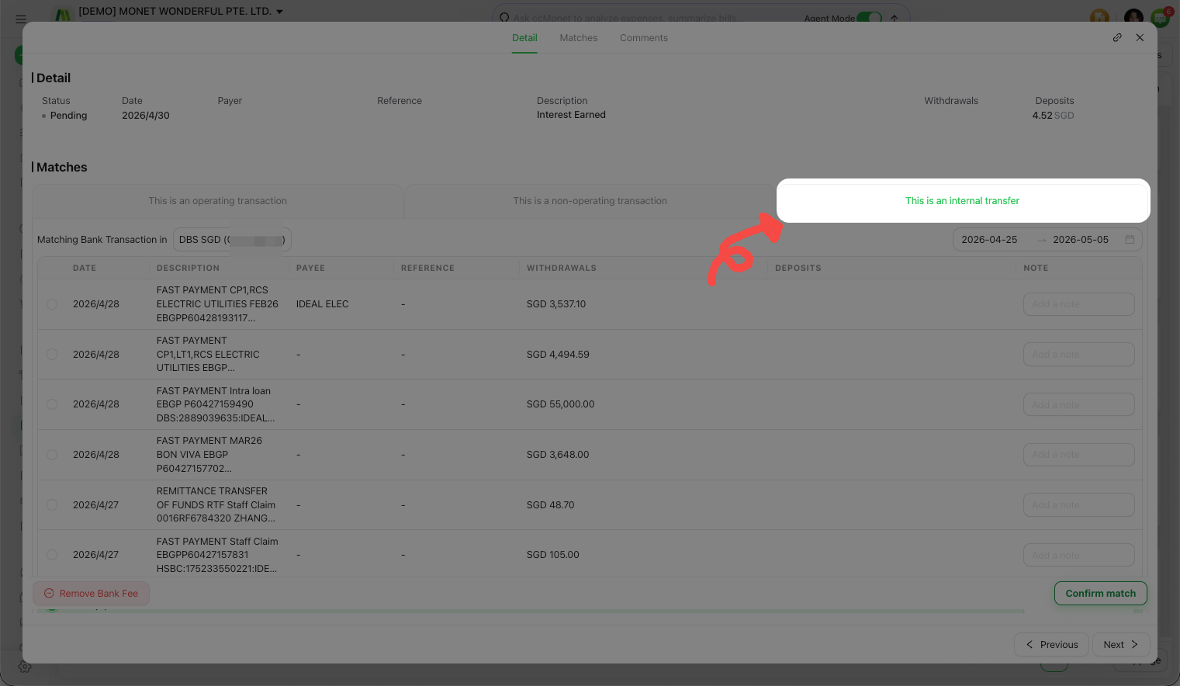This screenshot has width=1180, height=686.
Task: Open the DBS SGD bank account dropdown
Action: pyautogui.click(x=232, y=240)
